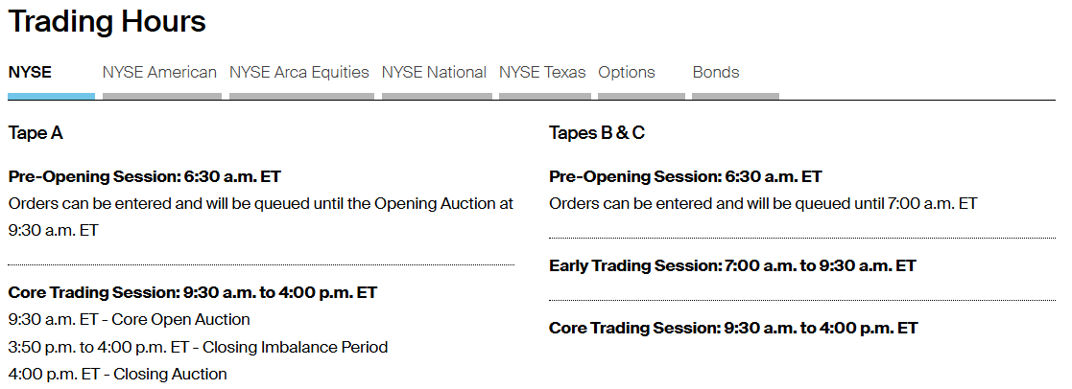Click Tape A Core Trading Session heading
The image size is (1072, 389).
tap(193, 293)
